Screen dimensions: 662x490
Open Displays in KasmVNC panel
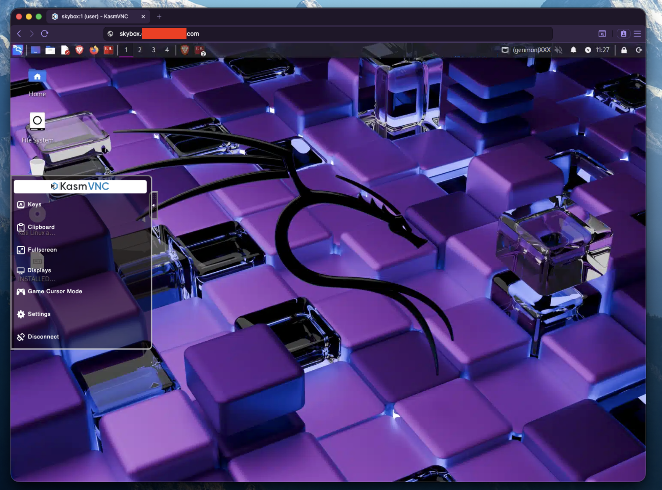tap(34, 270)
